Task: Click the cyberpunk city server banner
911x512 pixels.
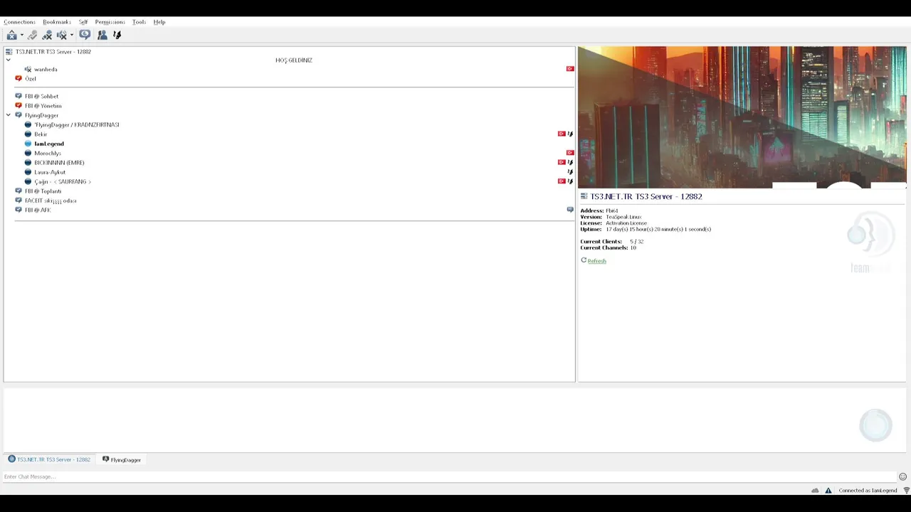Action: [742, 117]
